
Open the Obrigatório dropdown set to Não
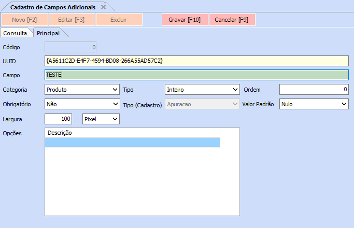pos(82,104)
